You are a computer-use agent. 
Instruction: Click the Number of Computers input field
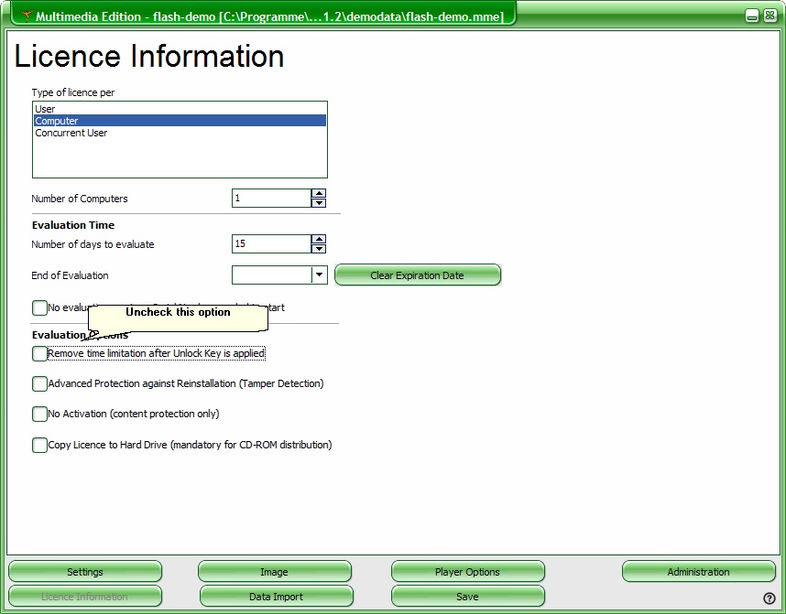(x=270, y=199)
